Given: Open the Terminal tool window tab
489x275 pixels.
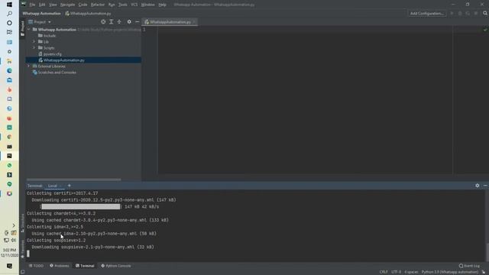Looking at the screenshot, I should tap(85, 266).
